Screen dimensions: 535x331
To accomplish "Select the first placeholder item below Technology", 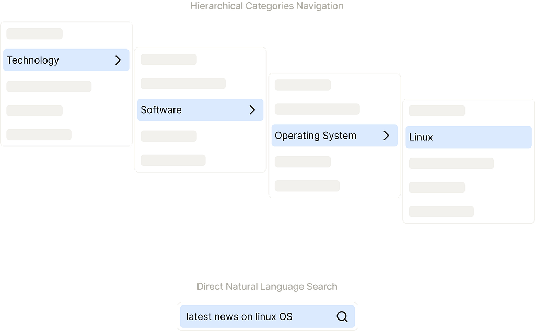I will pyautogui.click(x=49, y=86).
